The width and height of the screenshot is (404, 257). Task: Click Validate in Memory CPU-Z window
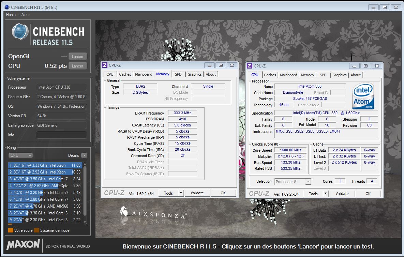[x=197, y=193]
